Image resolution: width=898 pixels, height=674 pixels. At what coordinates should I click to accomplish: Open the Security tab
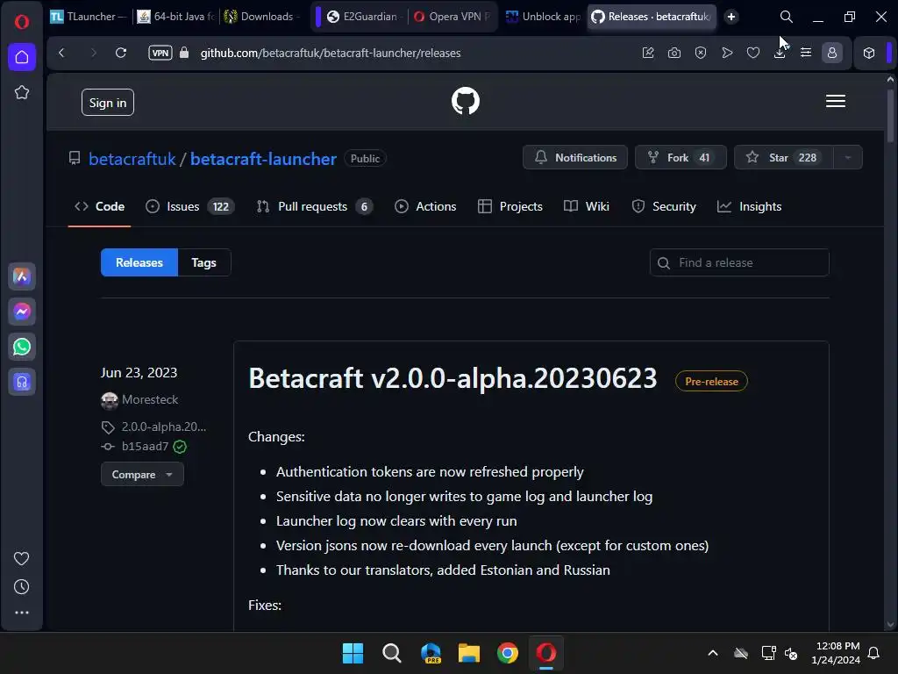tap(664, 206)
